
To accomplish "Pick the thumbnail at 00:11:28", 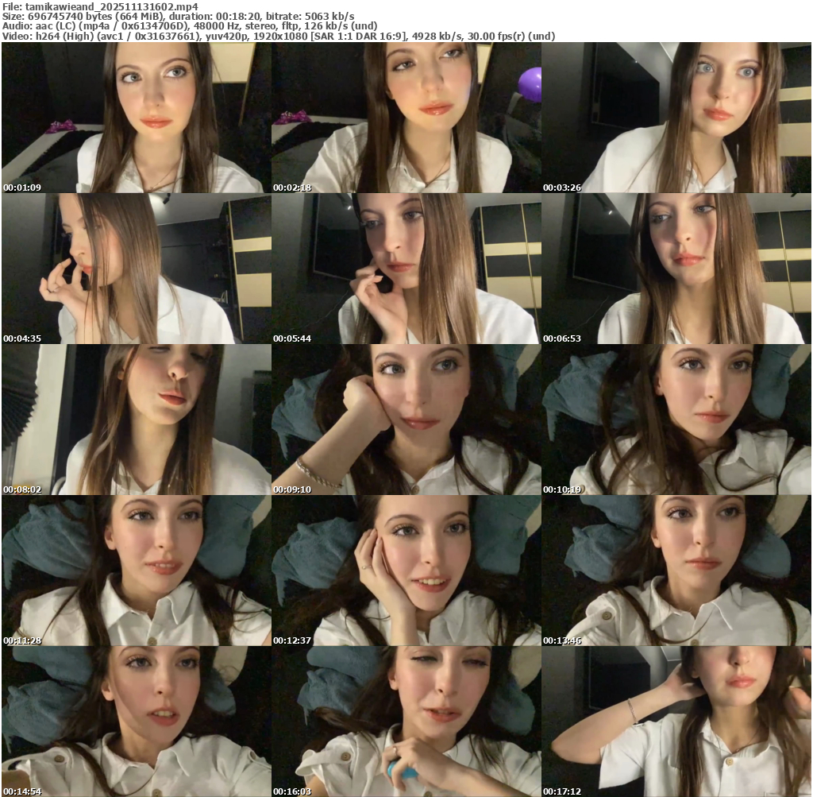I will click(137, 571).
